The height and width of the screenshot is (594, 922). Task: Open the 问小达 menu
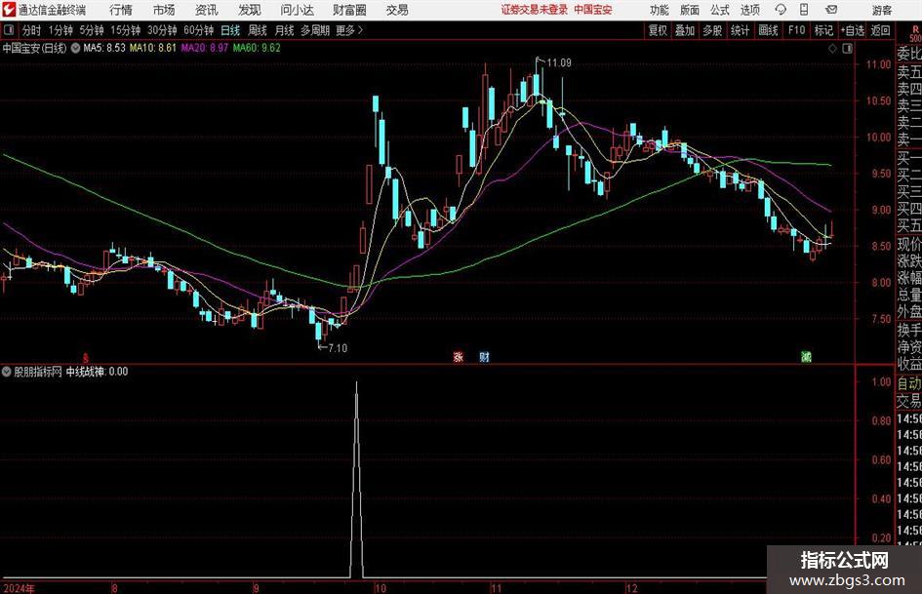[297, 10]
